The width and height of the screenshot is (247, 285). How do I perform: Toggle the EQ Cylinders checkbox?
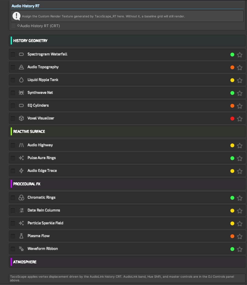(13, 106)
